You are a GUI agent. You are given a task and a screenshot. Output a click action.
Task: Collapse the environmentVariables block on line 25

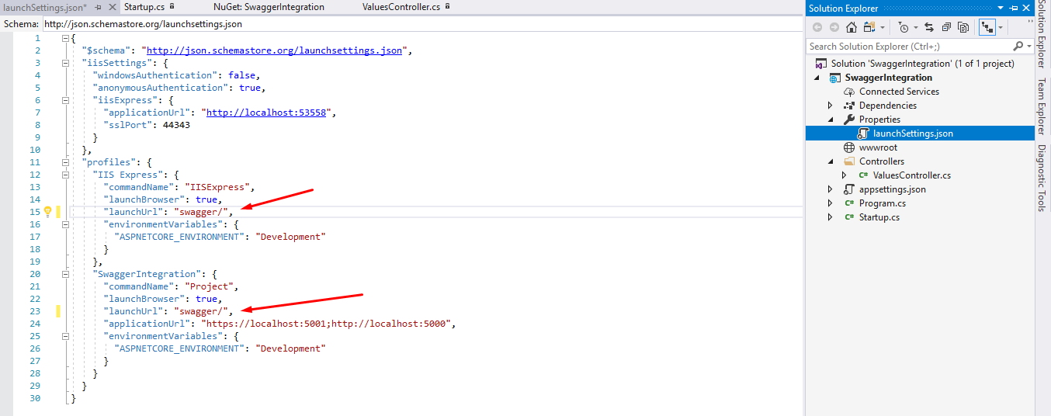65,336
